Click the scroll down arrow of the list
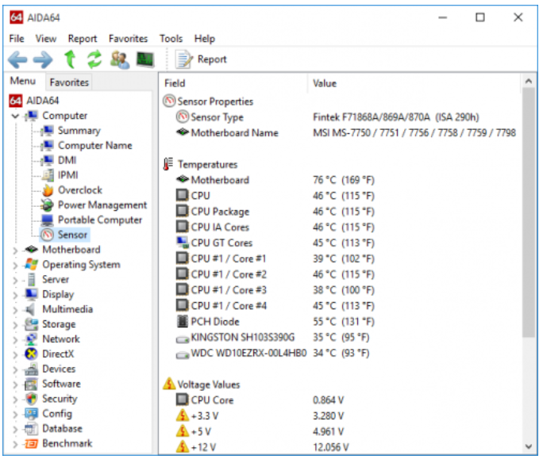Image resolution: width=543 pixels, height=459 pixels. (529, 446)
